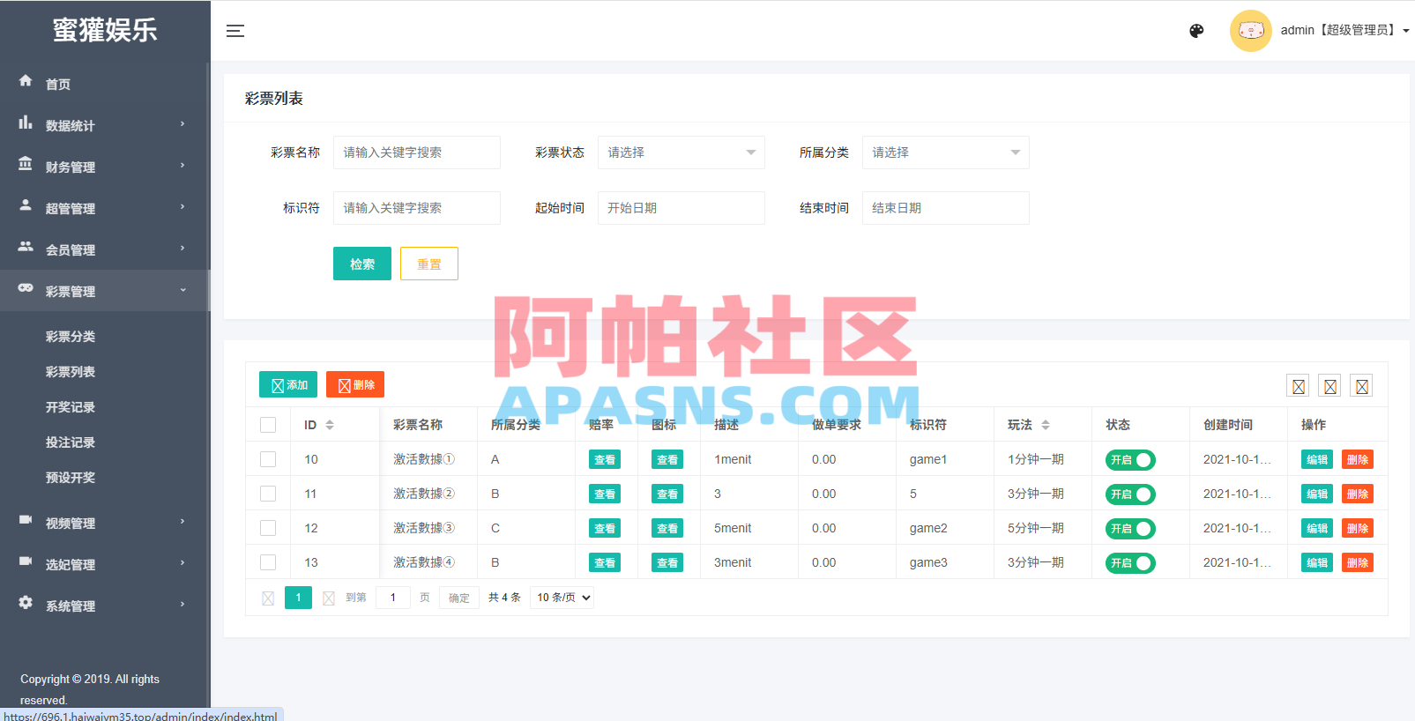This screenshot has height=721, width=1415.
Task: Tick the checkbox for row ID 11
Action: point(268,494)
